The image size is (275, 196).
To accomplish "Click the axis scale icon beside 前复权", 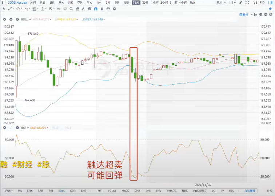I will click(255, 15).
